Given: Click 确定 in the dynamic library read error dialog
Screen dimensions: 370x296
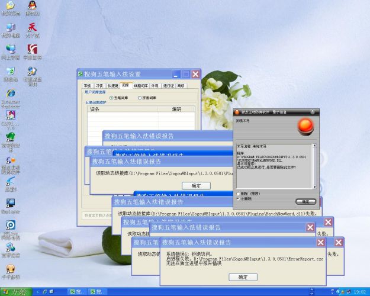Looking at the screenshot, I should pyautogui.click(x=196, y=186).
